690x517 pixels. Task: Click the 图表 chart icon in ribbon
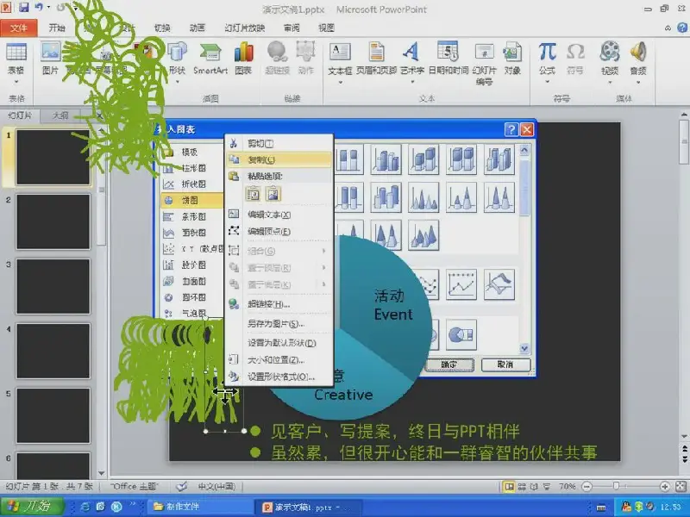[x=243, y=58]
